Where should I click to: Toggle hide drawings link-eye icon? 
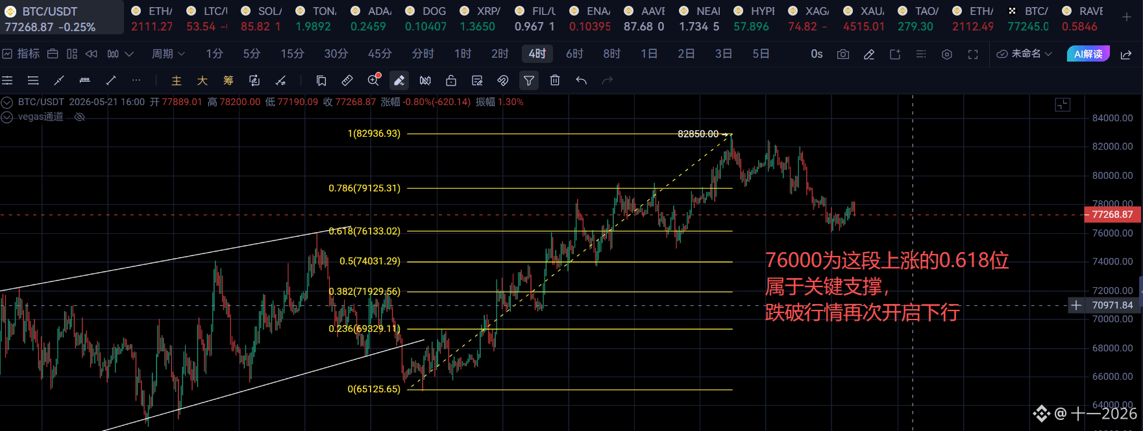tap(503, 80)
